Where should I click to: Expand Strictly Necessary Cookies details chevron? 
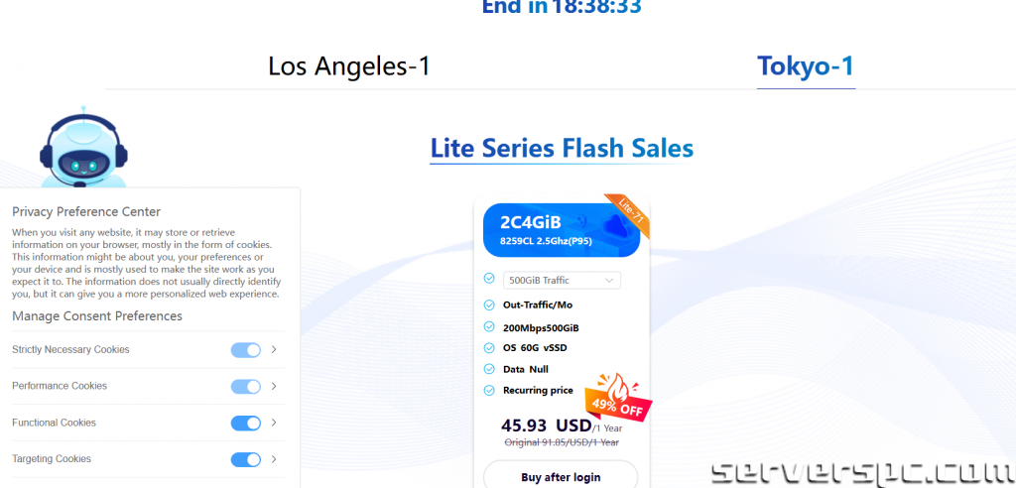pos(274,349)
